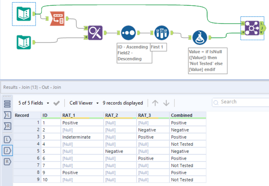Select the Sample tool labeled First 1
The image size is (269, 186).
162,33
